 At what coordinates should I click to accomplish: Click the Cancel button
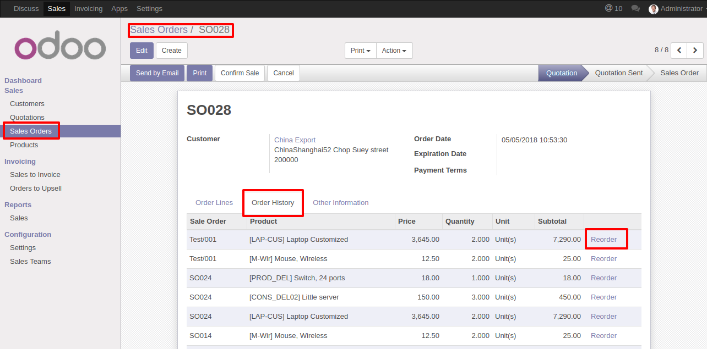coord(284,73)
